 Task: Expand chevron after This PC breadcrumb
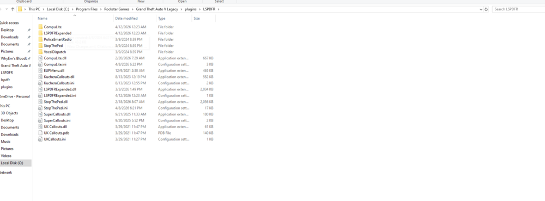(x=44, y=9)
